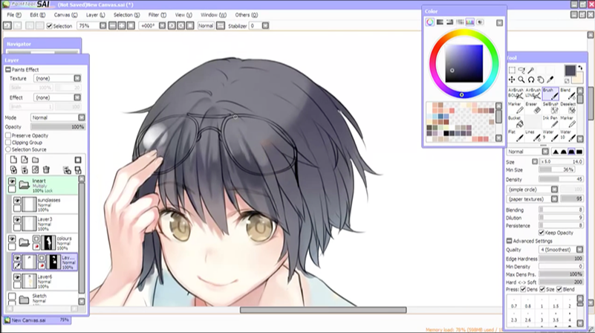This screenshot has width=595, height=333.
Task: Click the Density slider bar
Action: (560, 179)
